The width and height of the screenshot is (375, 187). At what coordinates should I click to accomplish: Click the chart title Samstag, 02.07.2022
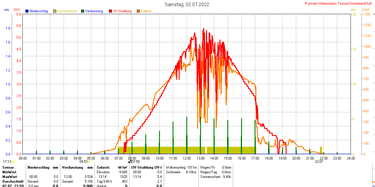187,4
